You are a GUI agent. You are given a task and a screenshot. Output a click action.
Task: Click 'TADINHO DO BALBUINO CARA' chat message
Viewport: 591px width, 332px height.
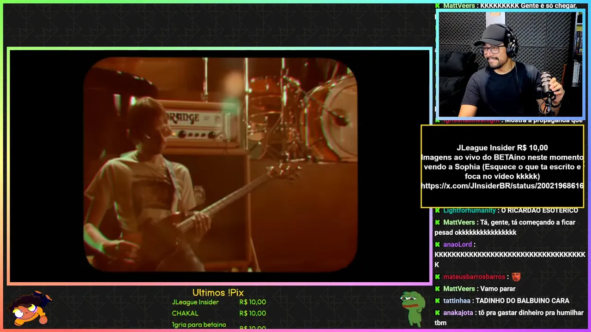pyautogui.click(x=523, y=301)
